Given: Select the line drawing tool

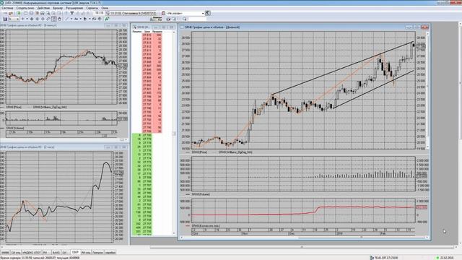Looking at the screenshot, I should point(67,19).
